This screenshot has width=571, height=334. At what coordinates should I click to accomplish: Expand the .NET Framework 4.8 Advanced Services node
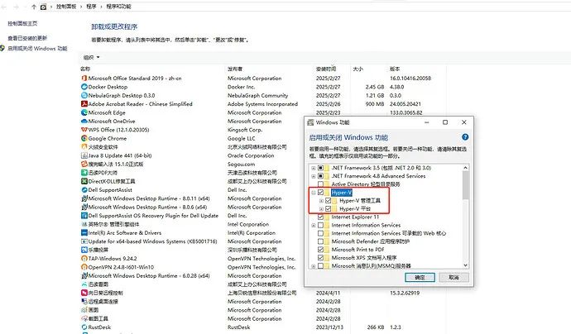tap(314, 176)
